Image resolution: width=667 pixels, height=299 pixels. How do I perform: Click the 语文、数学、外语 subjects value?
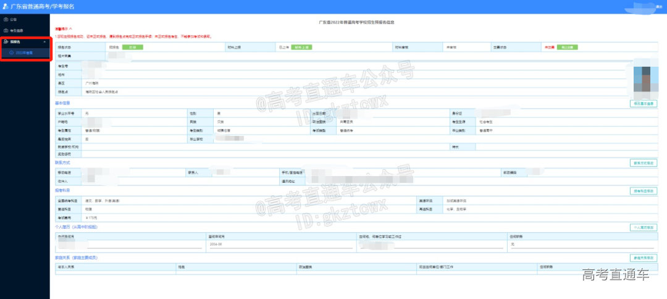[x=103, y=200]
